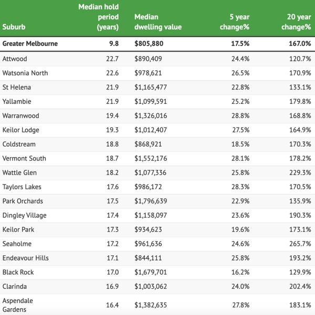Select the Black Rock suburb cell
315x315 pixels.
(x=18, y=272)
